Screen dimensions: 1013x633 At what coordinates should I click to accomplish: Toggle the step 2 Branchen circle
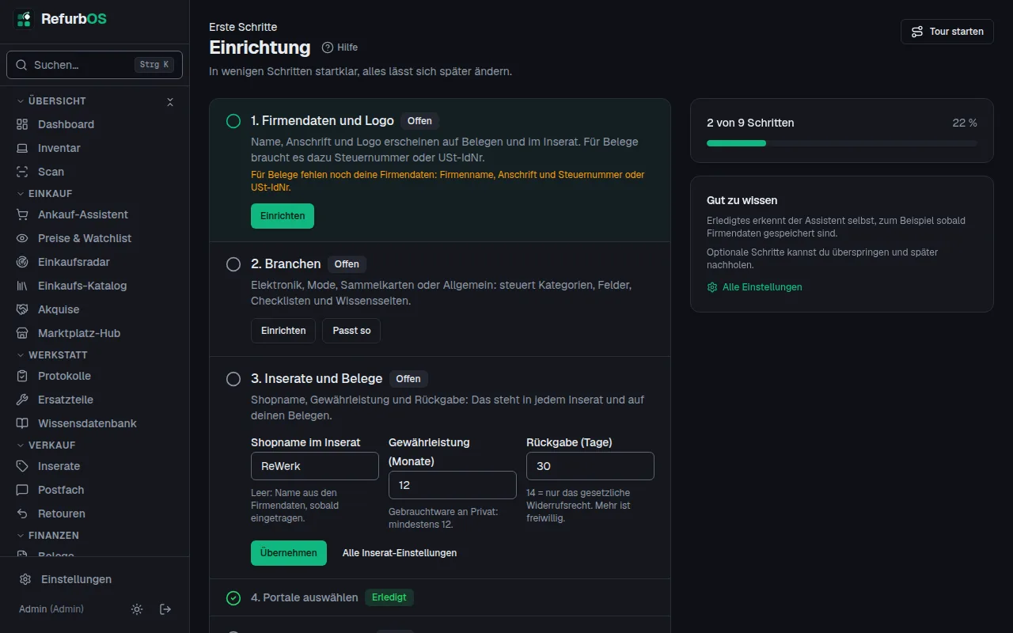pos(233,264)
